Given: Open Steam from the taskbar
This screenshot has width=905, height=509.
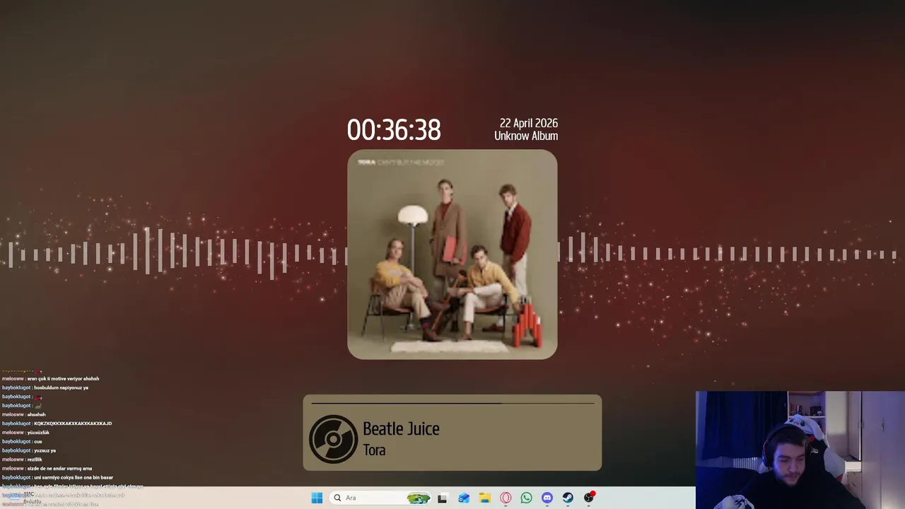Looking at the screenshot, I should pos(568,498).
